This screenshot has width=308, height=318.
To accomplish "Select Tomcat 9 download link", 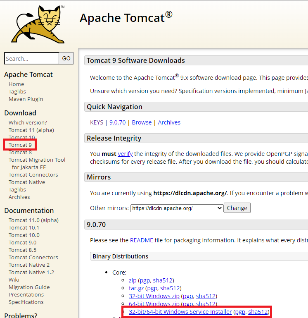I will coord(20,145).
